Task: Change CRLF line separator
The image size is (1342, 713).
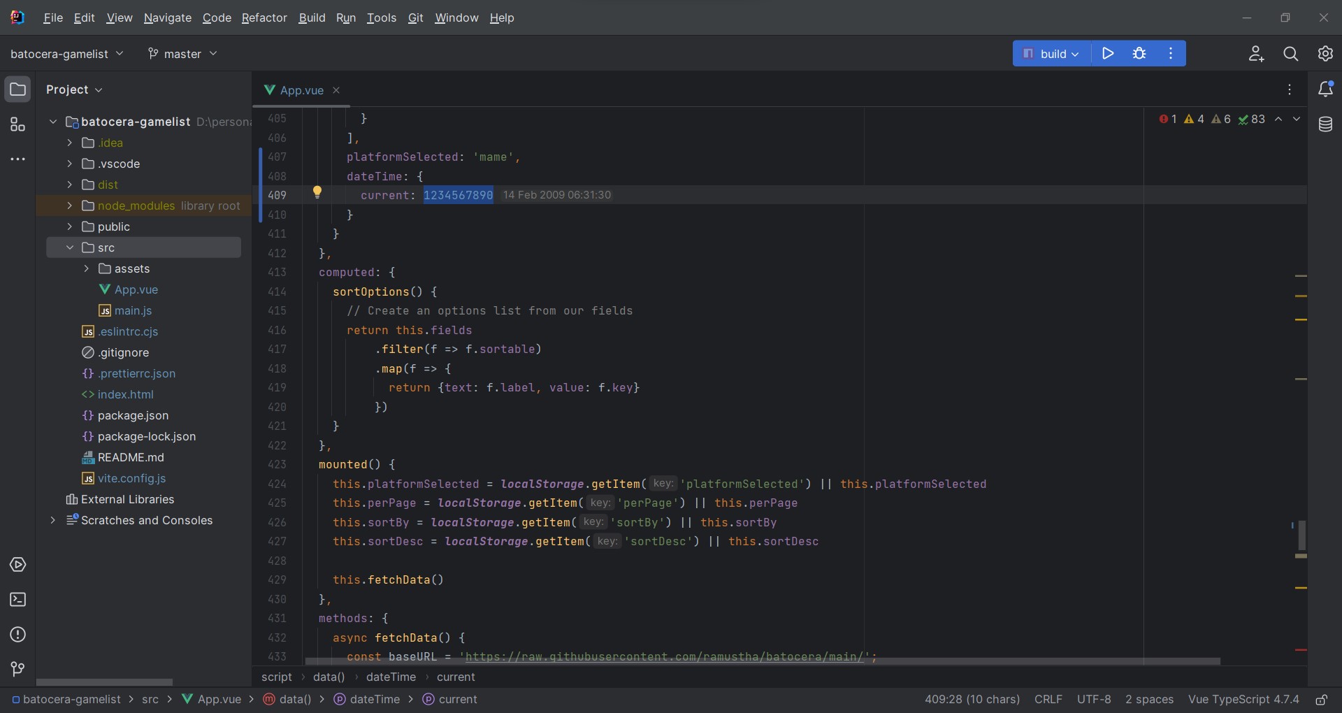Action: [x=1048, y=699]
